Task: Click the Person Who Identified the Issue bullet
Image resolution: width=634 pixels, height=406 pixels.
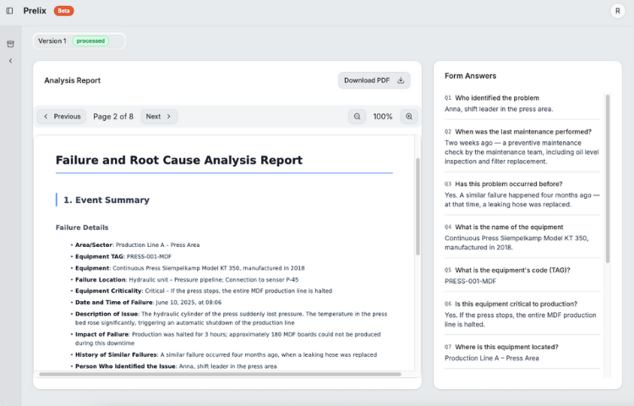Action: point(176,366)
